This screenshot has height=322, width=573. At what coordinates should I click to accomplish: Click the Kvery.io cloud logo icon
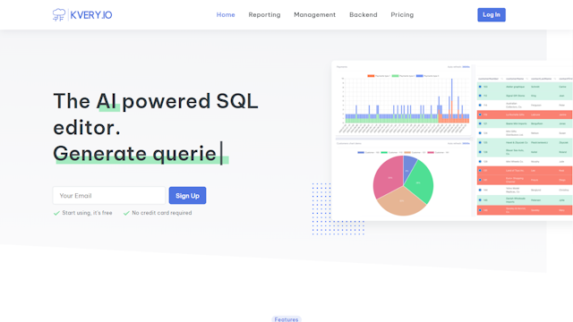[59, 14]
